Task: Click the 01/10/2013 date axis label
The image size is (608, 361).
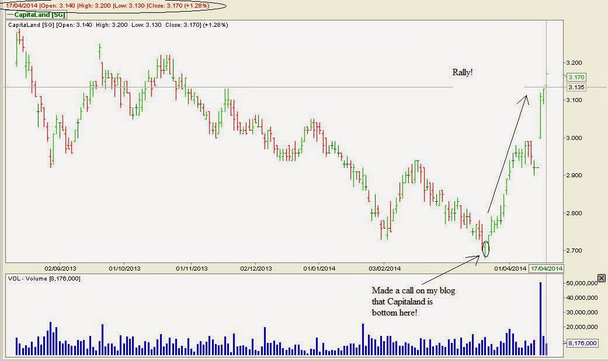Action: point(124,268)
